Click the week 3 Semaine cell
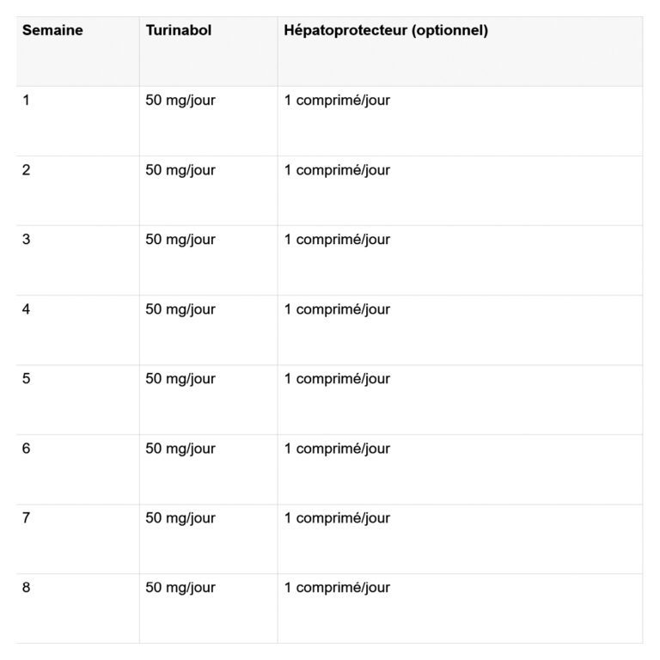Screen dimensions: 660x660 [x=27, y=240]
